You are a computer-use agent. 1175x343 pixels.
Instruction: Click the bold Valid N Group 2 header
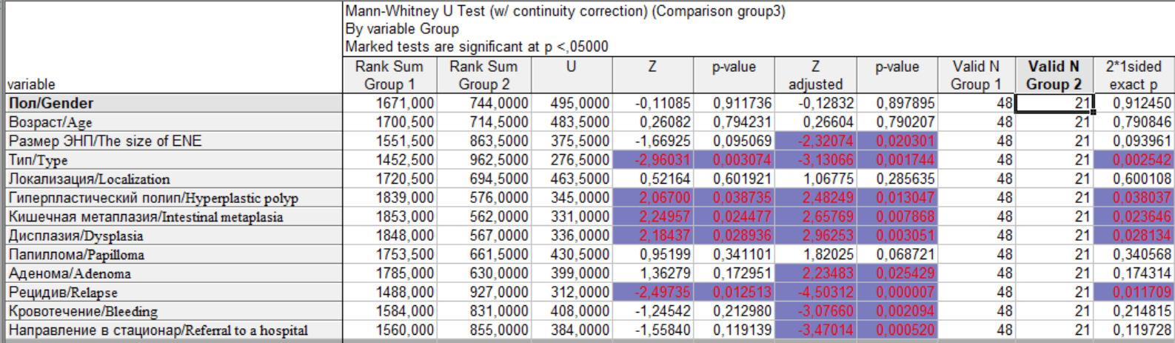point(1054,75)
